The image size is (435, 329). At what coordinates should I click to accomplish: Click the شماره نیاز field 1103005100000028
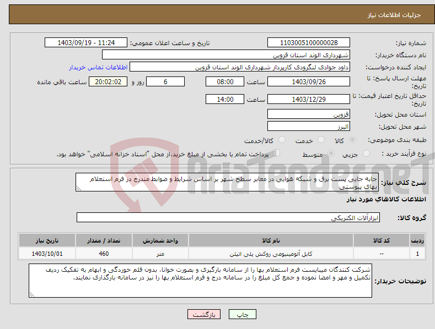(309, 43)
